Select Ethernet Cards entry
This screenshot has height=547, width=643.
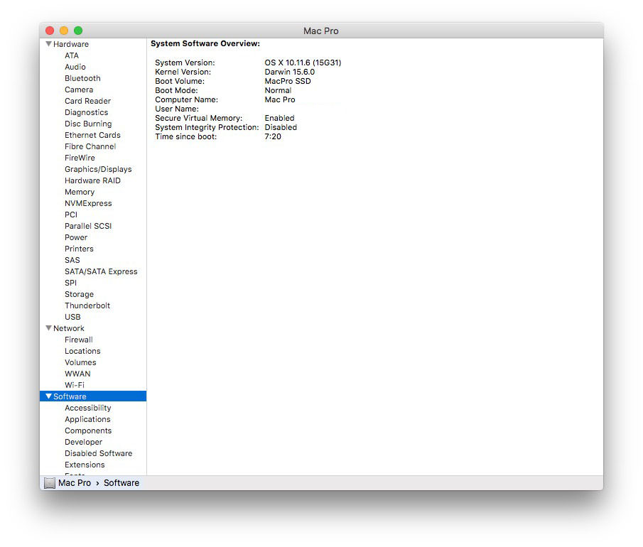92,135
